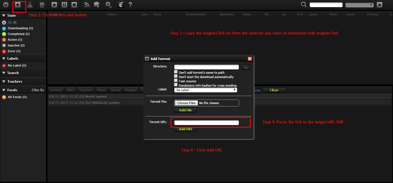Image resolution: width=393 pixels, height=183 pixels.
Task: Click the Add Torrent plus icon
Action: [x=18, y=5]
